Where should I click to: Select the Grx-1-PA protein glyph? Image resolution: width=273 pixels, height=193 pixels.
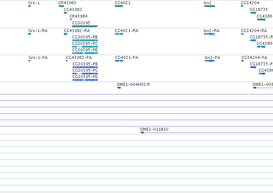point(30,61)
